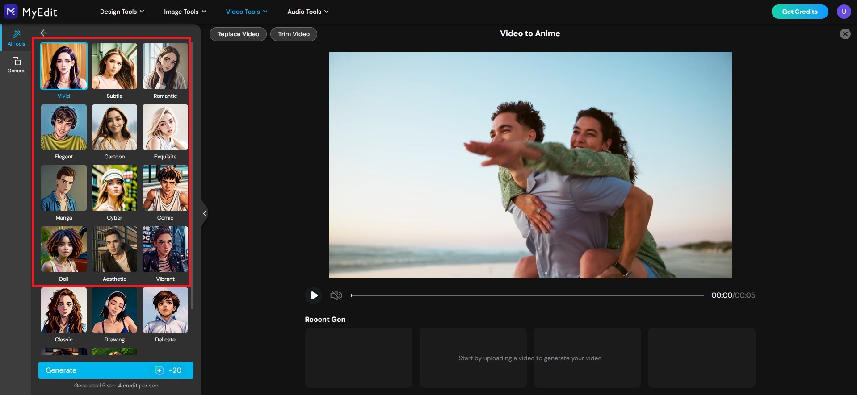
Task: Close the Video to Anime editor
Action: (x=845, y=34)
